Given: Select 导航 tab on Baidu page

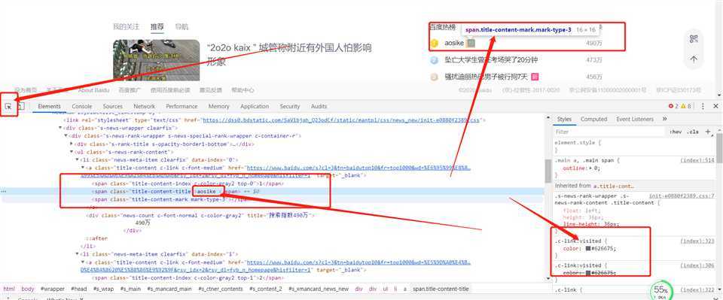Looking at the screenshot, I should 182,26.
